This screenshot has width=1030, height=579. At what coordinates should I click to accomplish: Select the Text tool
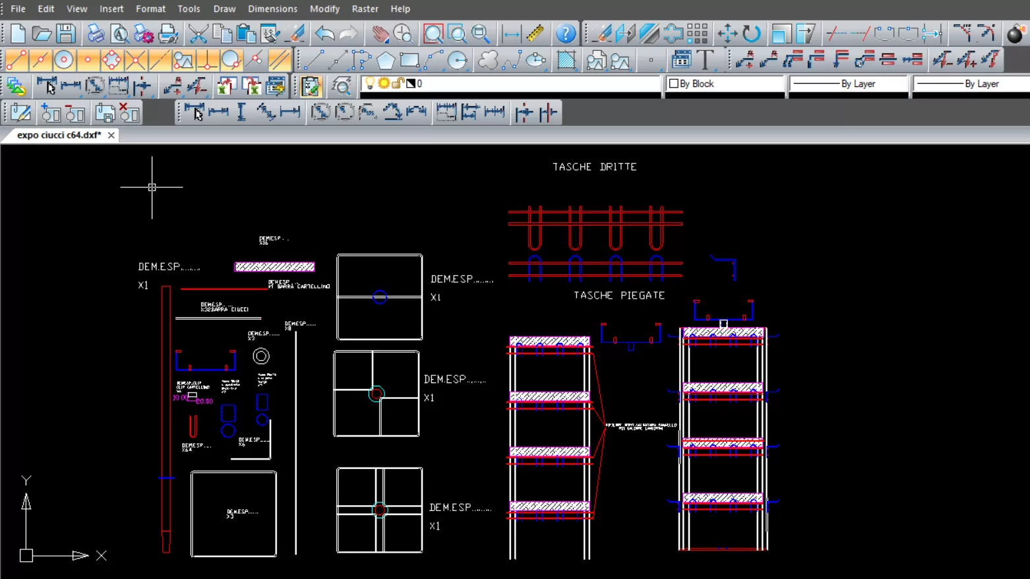point(705,60)
